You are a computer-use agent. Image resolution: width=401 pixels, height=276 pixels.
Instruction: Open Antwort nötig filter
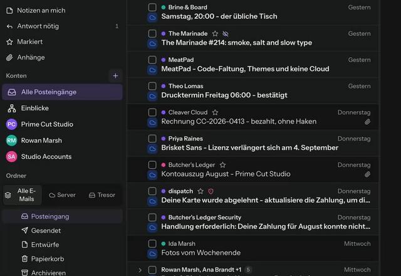(62, 26)
